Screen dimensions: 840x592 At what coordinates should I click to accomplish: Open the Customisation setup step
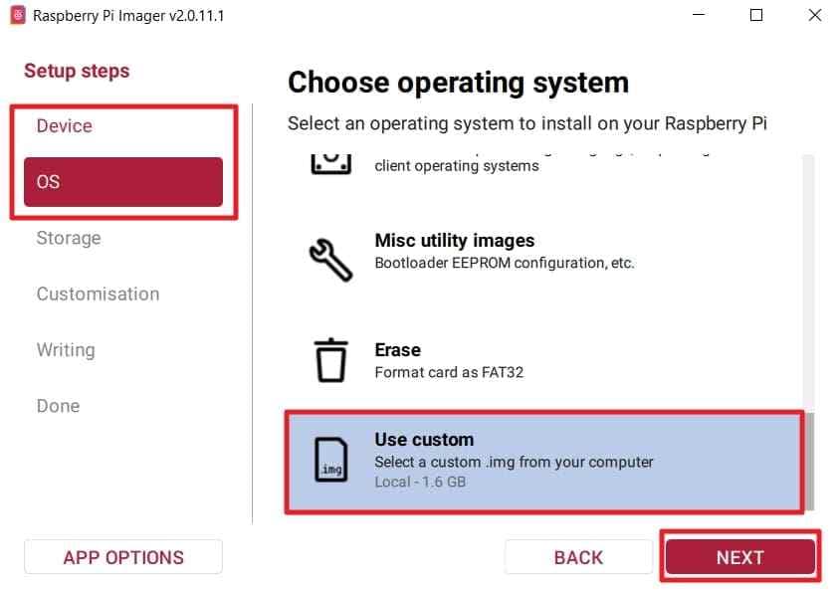click(x=123, y=294)
